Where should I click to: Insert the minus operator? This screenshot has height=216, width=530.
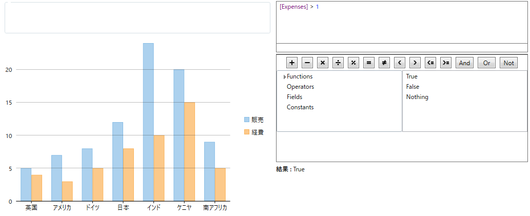point(307,63)
